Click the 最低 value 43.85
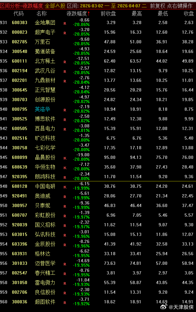196x312 pixels. pyautogui.click(x=162, y=282)
